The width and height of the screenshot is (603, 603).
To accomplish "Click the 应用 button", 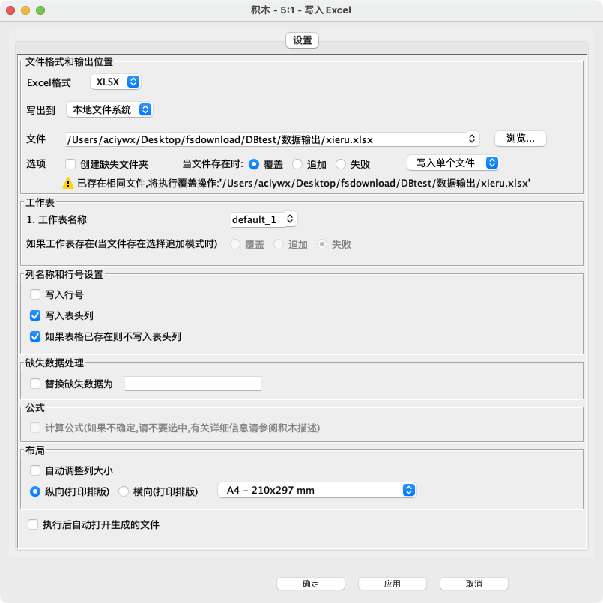I will click(x=393, y=584).
